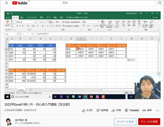Toggle Bold formatting in the ribbon
The image size is (164, 127).
pyautogui.click(x=17, y=26)
